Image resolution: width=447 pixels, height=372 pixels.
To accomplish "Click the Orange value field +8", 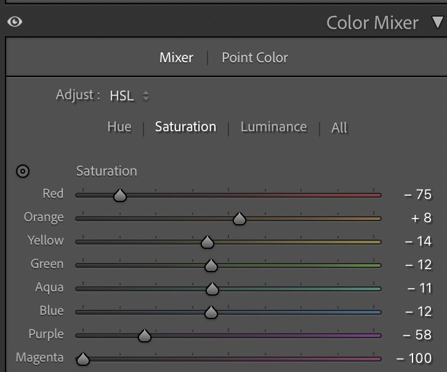I will click(x=421, y=218).
